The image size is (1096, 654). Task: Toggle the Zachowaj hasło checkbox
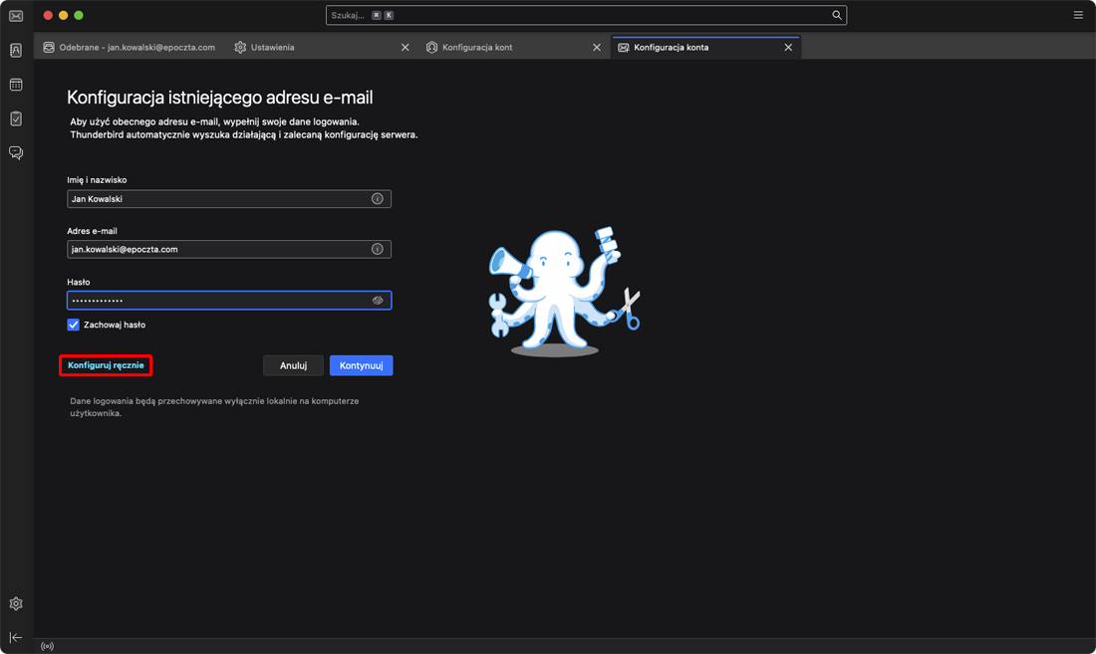[74, 325]
